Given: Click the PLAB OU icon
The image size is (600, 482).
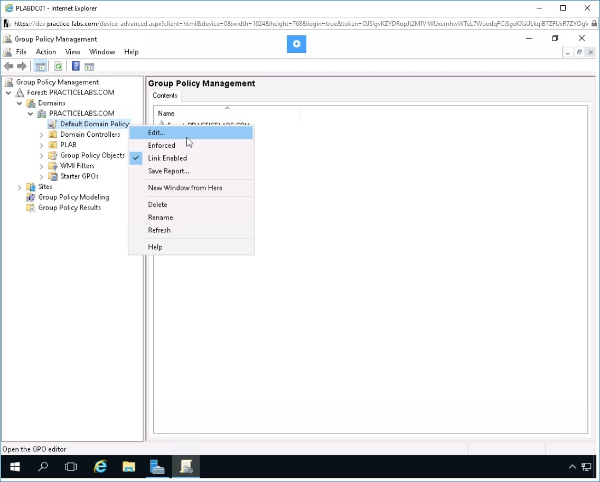Looking at the screenshot, I should coord(53,145).
